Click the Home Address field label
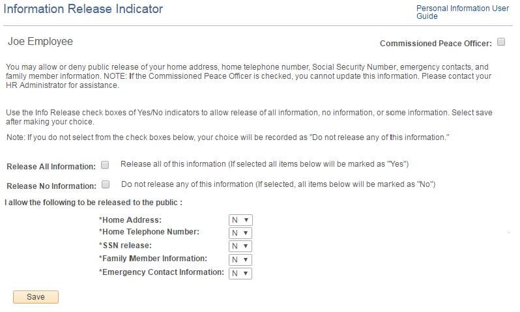Viewport: 520px width, 312px height. [x=132, y=220]
